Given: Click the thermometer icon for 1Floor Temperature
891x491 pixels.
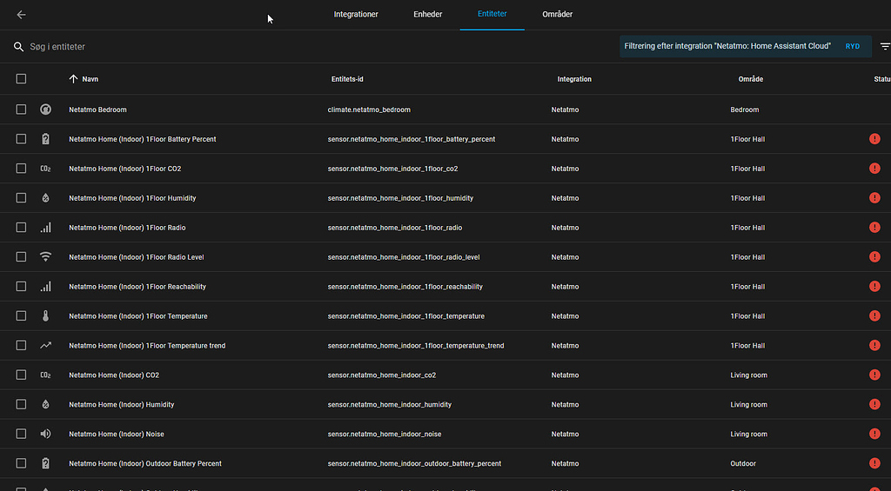Looking at the screenshot, I should 45,316.
